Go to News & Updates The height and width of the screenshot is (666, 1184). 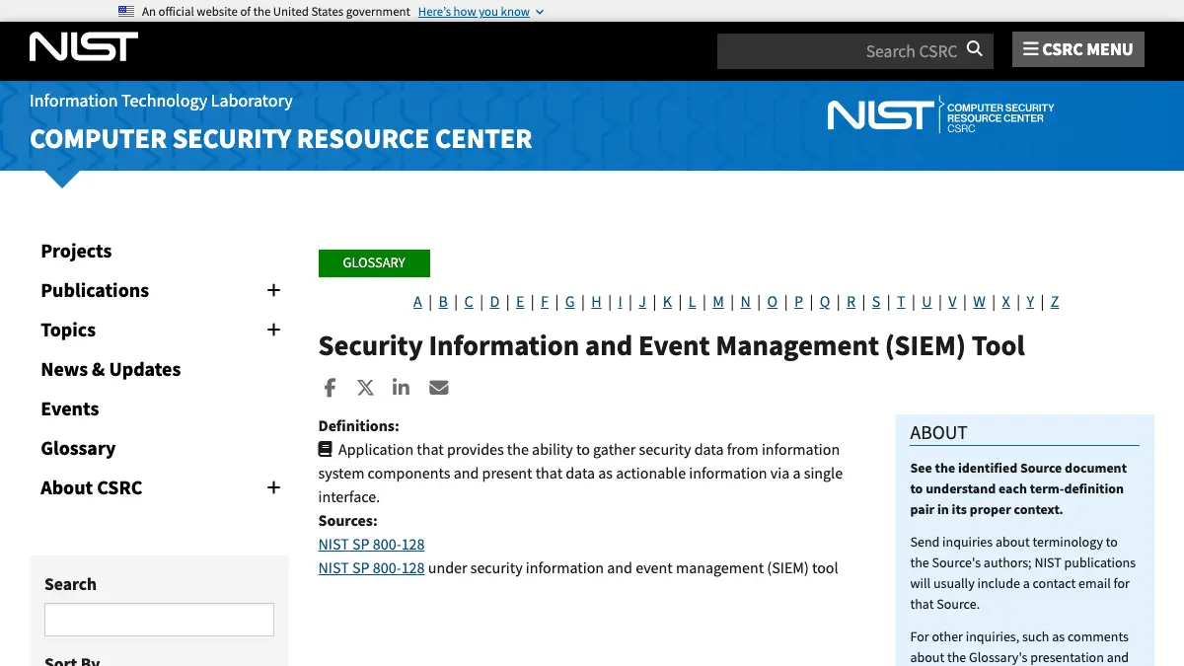(111, 369)
